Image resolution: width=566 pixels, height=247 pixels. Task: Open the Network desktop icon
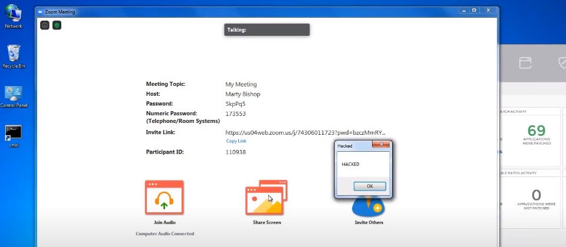(x=14, y=16)
